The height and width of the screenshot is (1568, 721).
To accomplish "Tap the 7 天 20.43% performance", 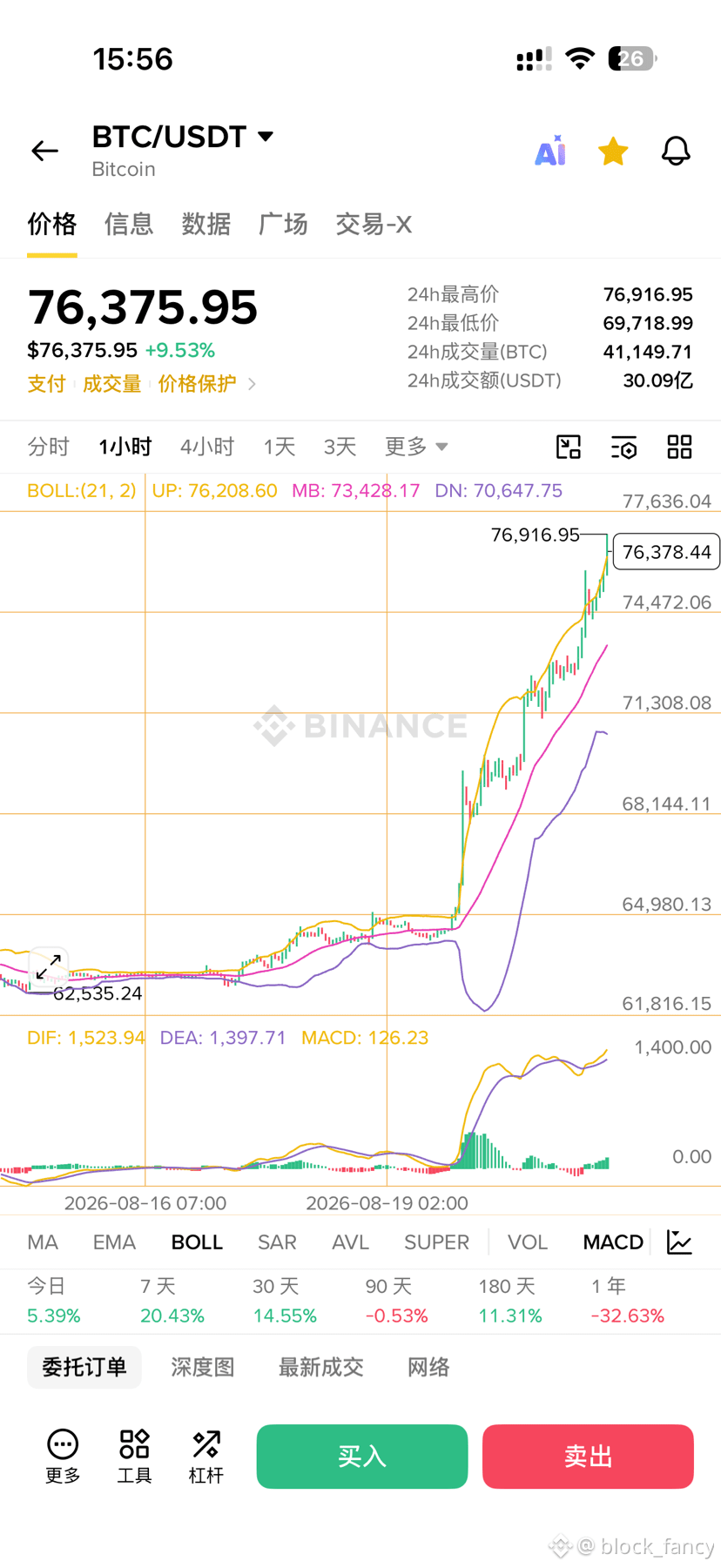I will tap(172, 1301).
